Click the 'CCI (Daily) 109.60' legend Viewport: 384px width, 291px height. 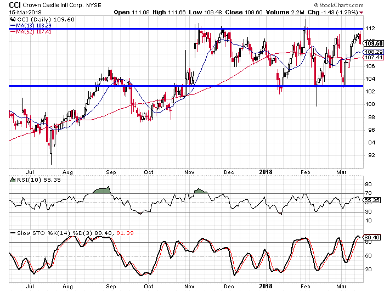pyautogui.click(x=46, y=19)
